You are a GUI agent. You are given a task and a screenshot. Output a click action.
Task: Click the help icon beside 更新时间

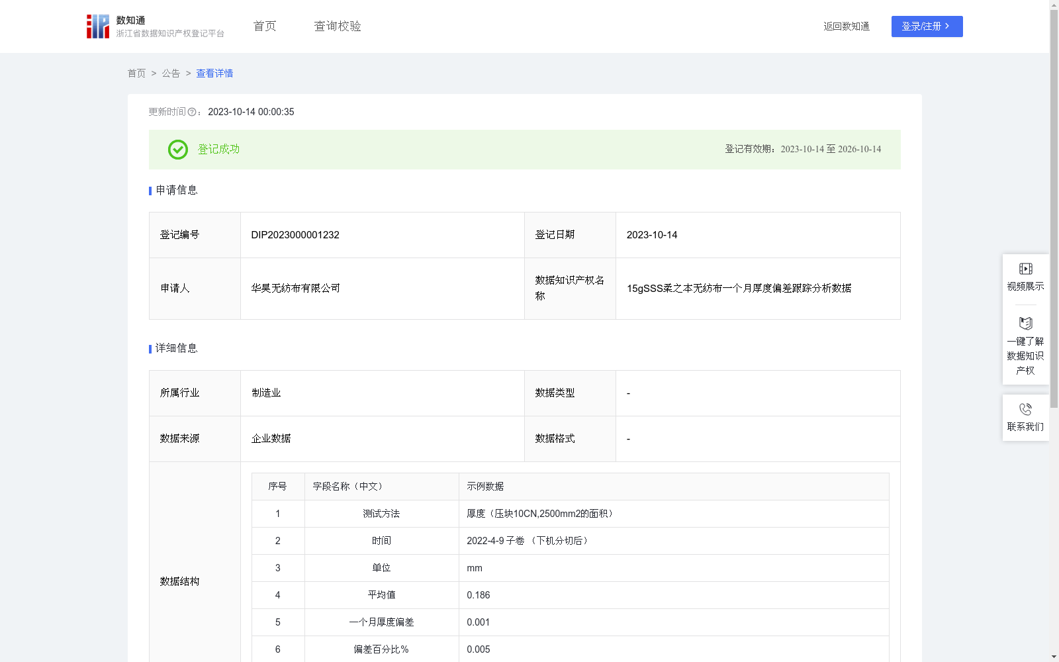(x=192, y=112)
